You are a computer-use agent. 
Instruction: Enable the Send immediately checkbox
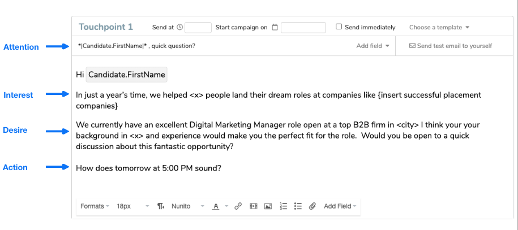click(x=339, y=27)
